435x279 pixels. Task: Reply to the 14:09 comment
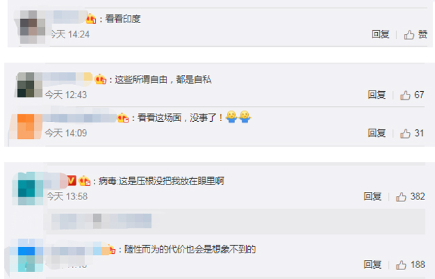coord(377,133)
